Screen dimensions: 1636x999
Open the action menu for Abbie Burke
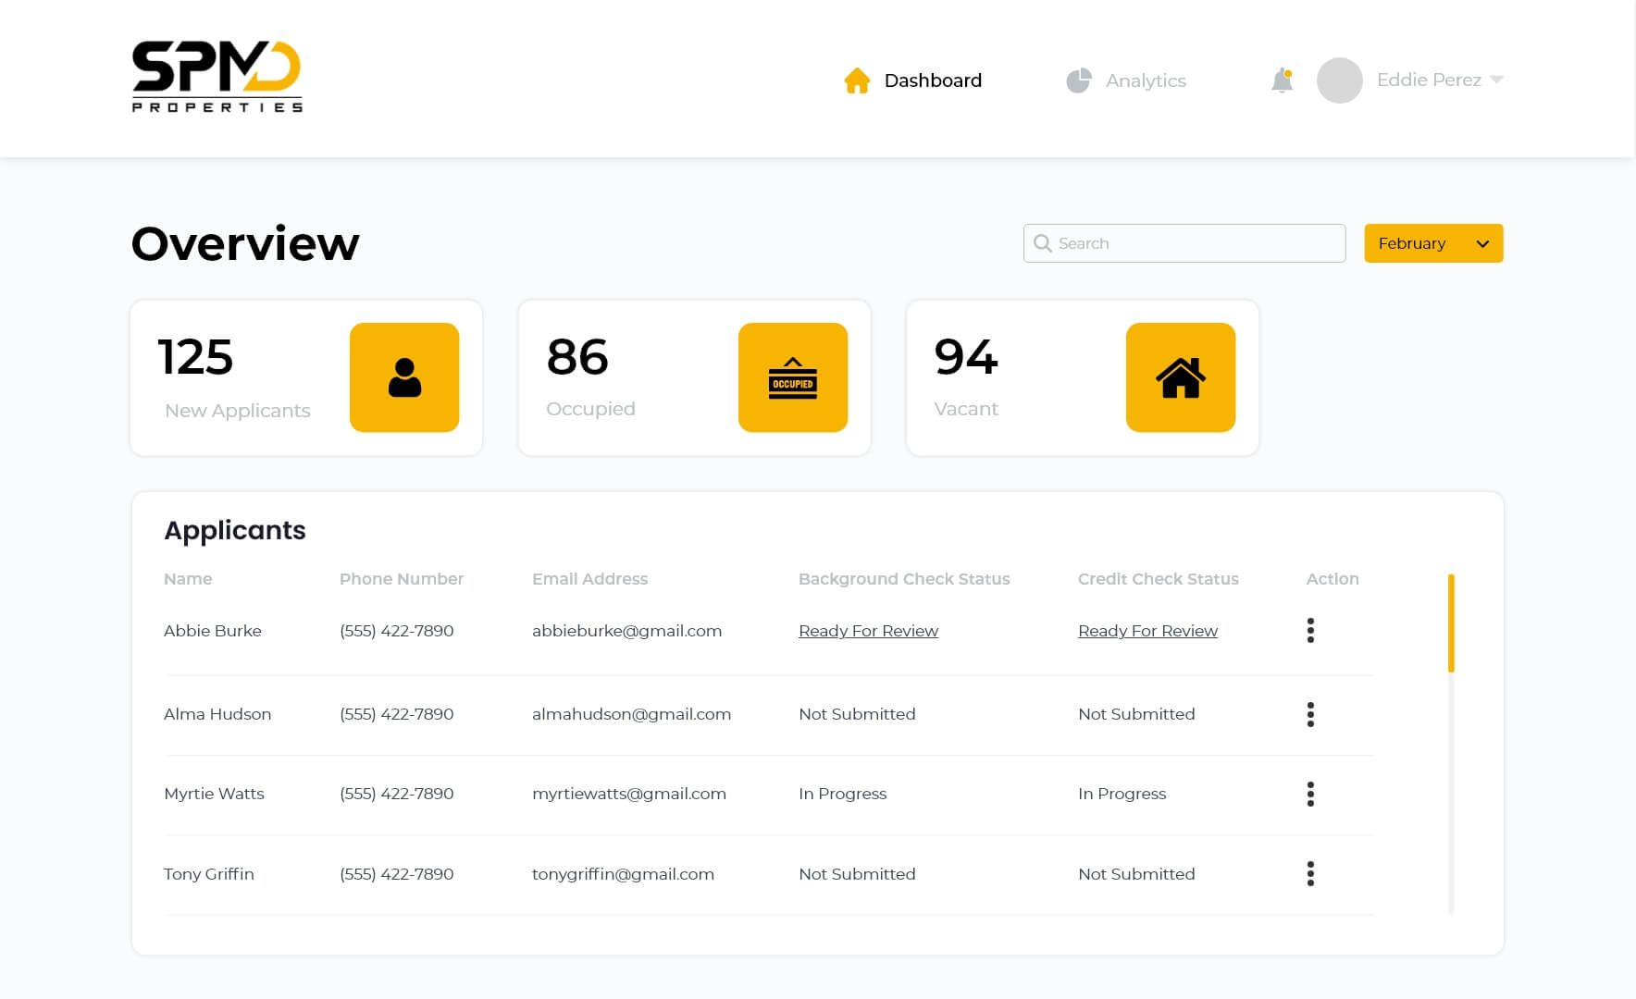click(x=1310, y=630)
